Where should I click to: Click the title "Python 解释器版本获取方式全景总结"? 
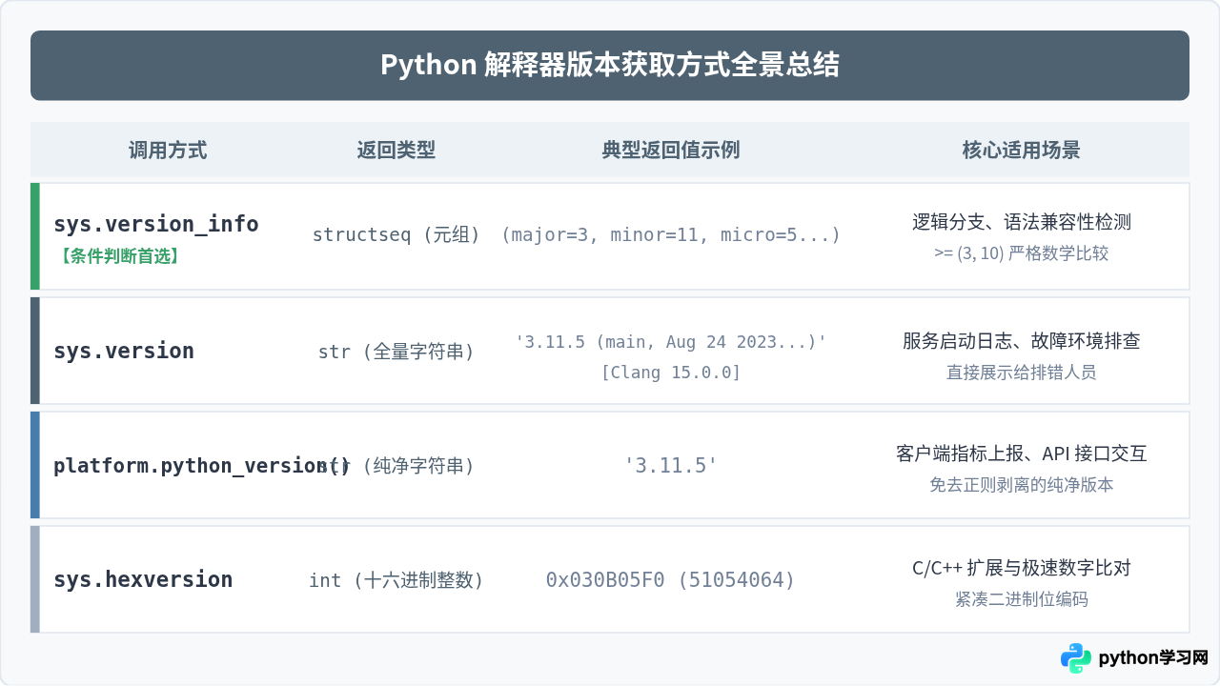coord(610,65)
